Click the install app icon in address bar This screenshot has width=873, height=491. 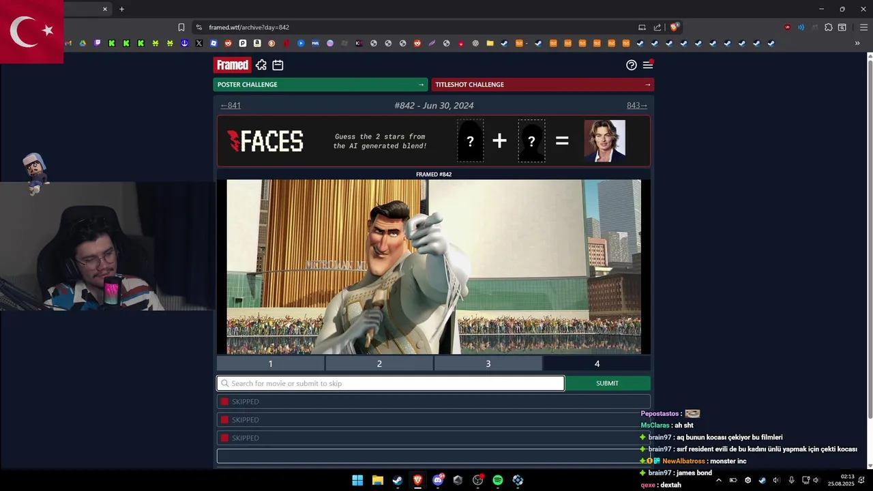click(x=642, y=27)
